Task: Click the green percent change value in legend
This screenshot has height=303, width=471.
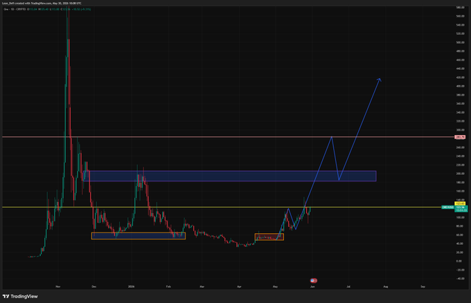Action: pyautogui.click(x=81, y=9)
